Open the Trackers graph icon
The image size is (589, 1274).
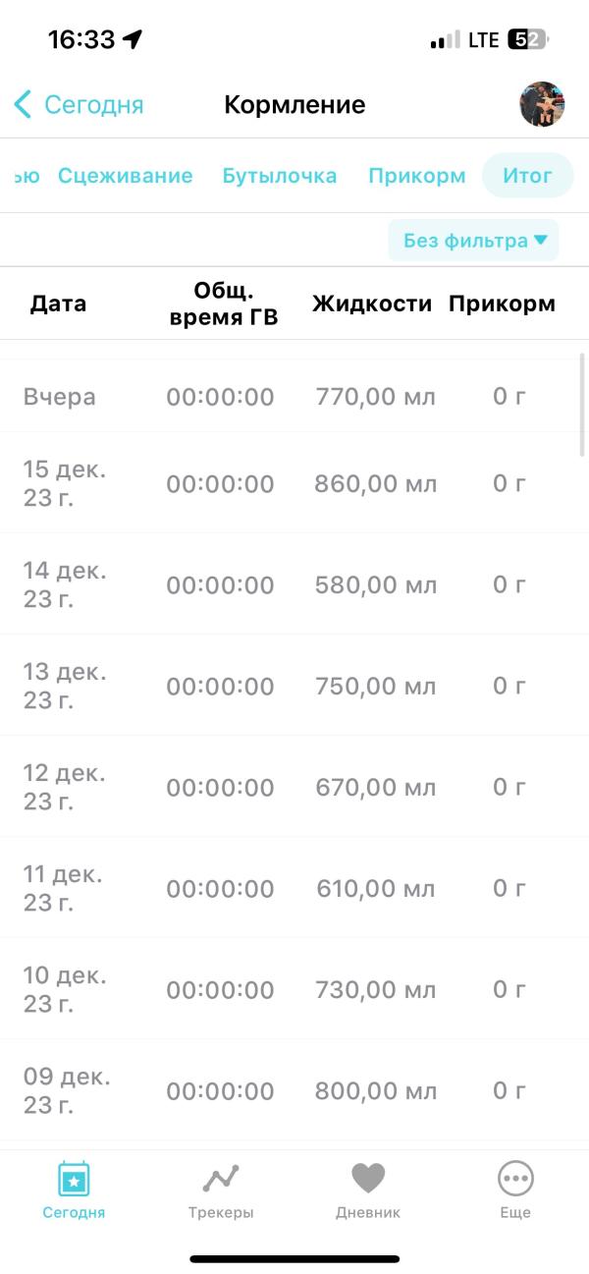[221, 1178]
